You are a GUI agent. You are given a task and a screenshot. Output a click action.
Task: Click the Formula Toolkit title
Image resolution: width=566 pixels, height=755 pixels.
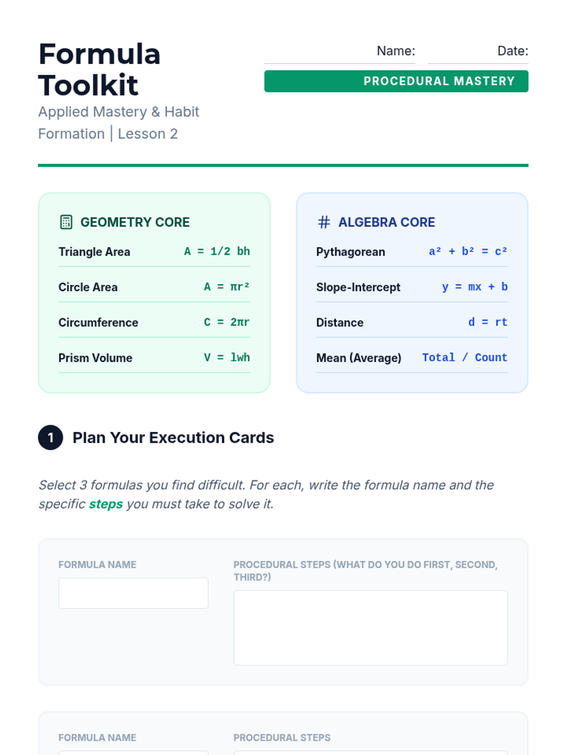(99, 69)
